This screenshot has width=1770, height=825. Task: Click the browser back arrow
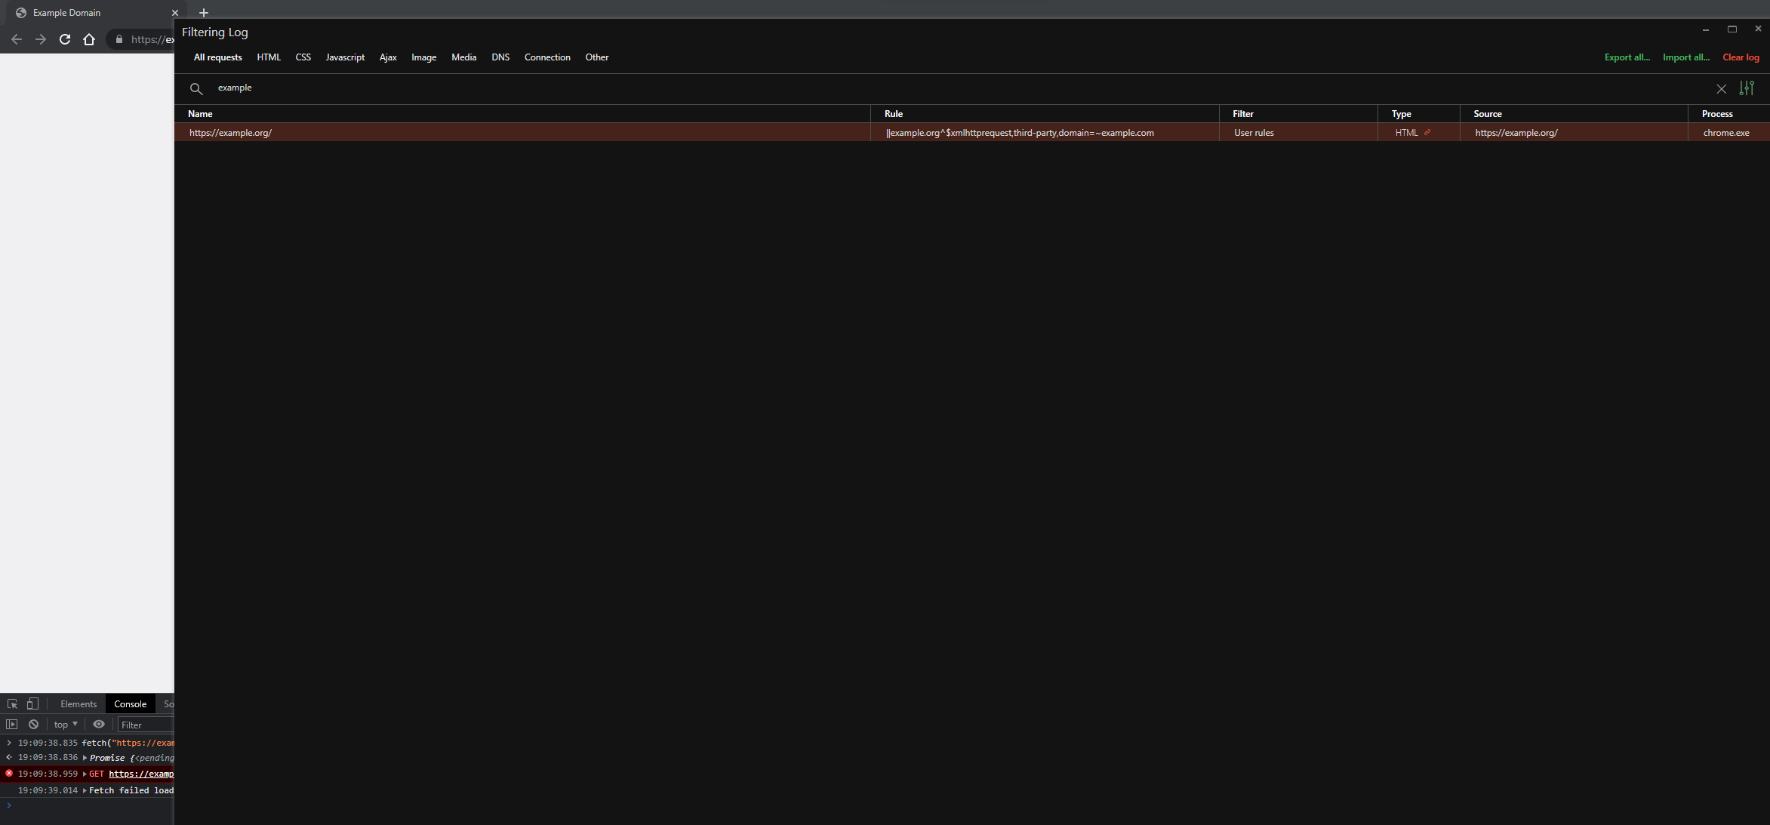[x=16, y=39]
